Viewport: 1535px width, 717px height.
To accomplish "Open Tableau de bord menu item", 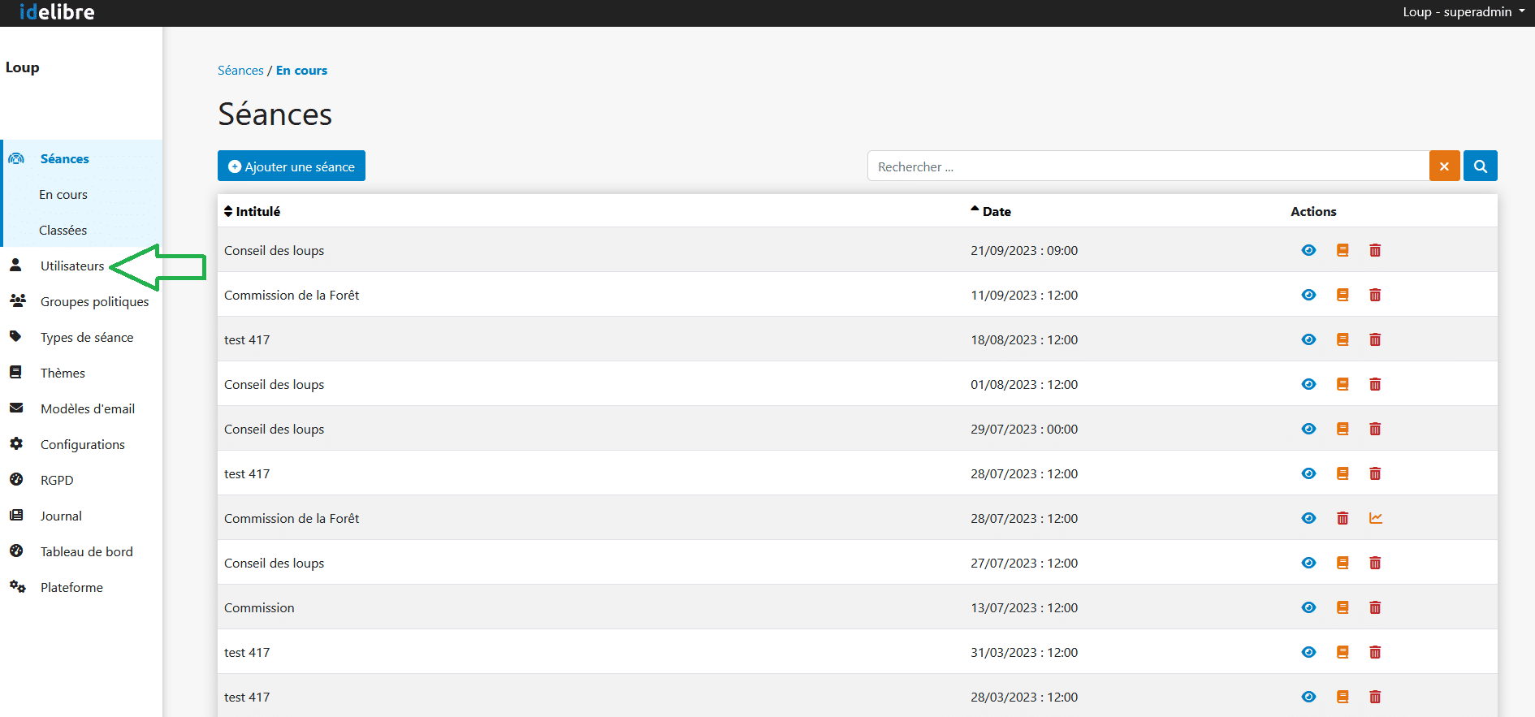I will [87, 551].
